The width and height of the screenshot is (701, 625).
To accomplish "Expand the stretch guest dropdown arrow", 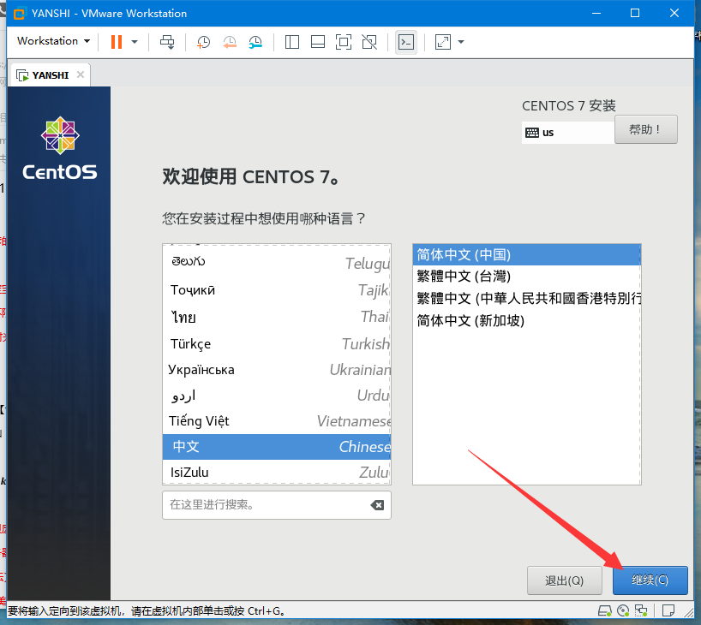I will pyautogui.click(x=461, y=41).
